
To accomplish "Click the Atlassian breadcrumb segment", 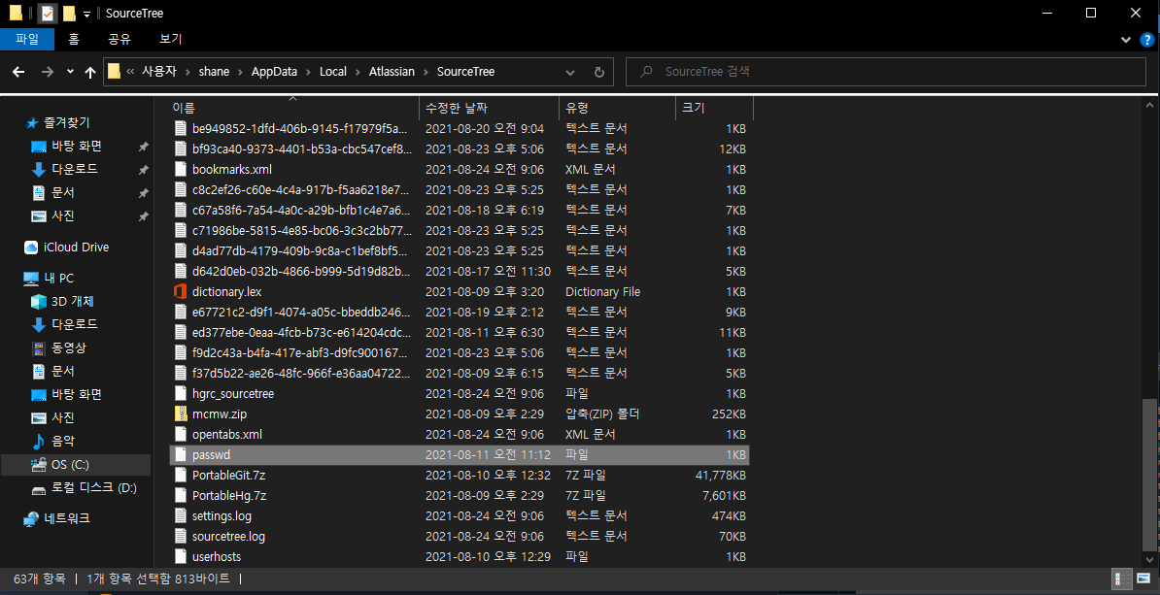I will click(392, 72).
